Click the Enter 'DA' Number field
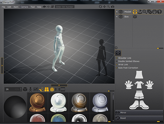Image resolution: width=164 pixels, height=124 pixels. (65, 7)
